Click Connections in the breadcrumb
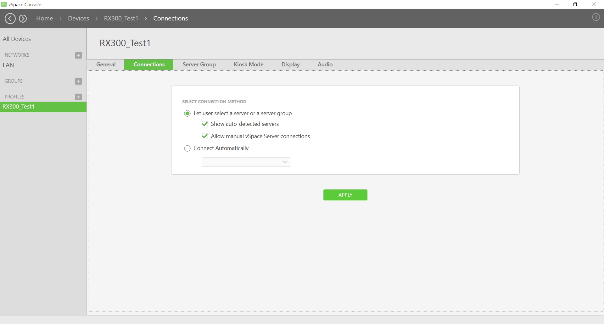Viewport: 604px width, 324px height. pos(171,19)
